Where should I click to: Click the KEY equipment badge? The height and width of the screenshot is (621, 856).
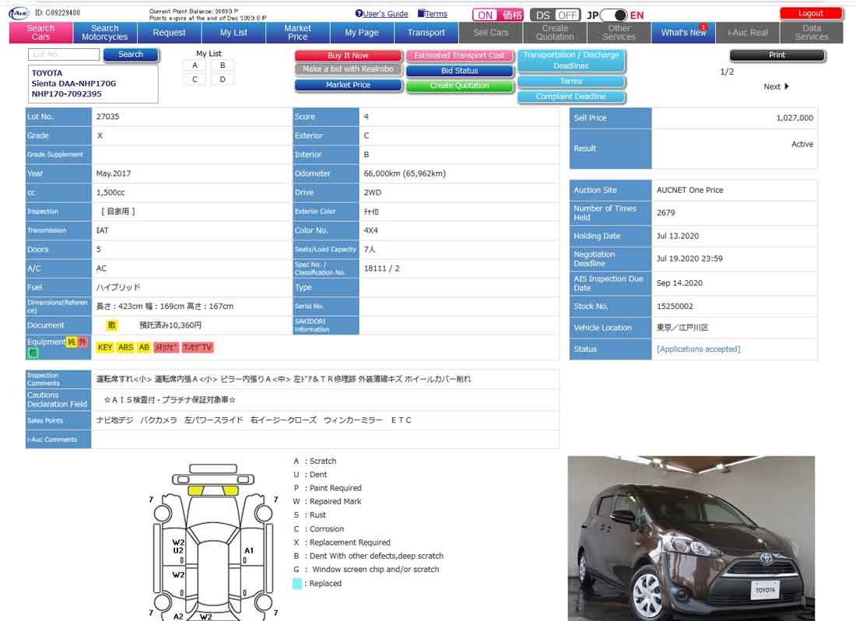pos(105,348)
